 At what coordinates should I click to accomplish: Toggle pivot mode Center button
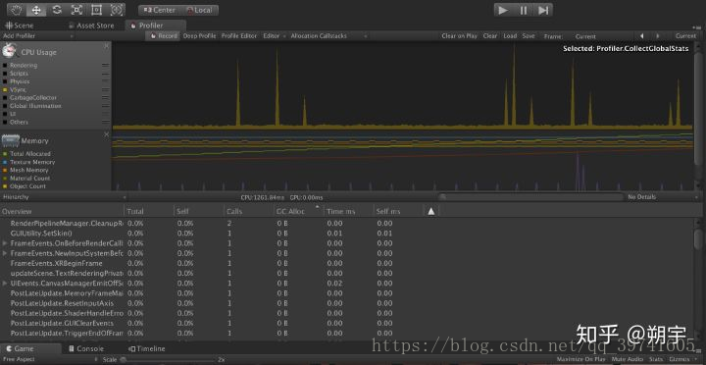tap(160, 10)
